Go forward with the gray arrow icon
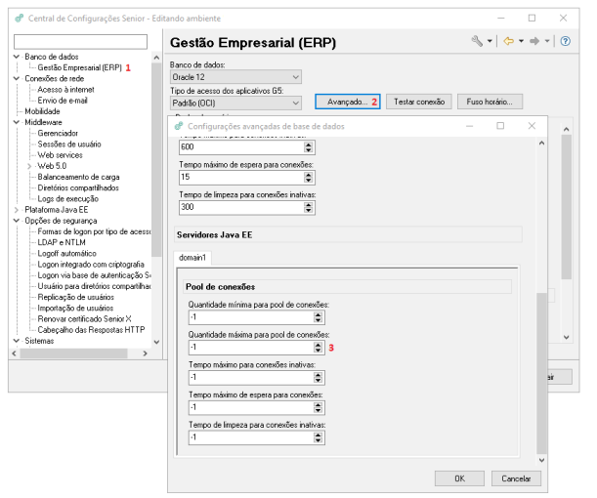 pyautogui.click(x=534, y=41)
